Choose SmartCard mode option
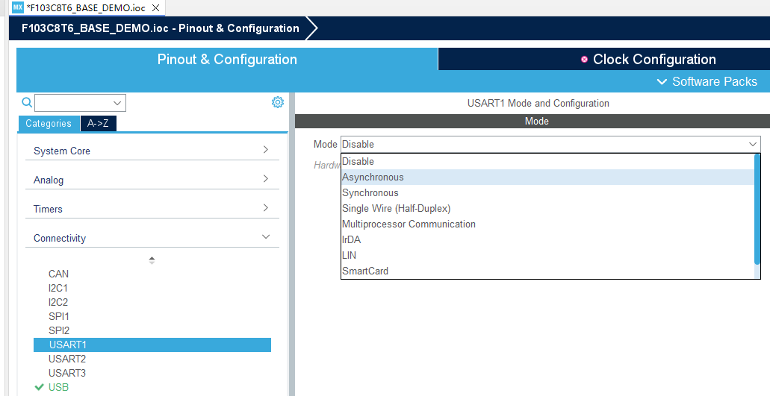This screenshot has width=770, height=396. tap(547, 271)
